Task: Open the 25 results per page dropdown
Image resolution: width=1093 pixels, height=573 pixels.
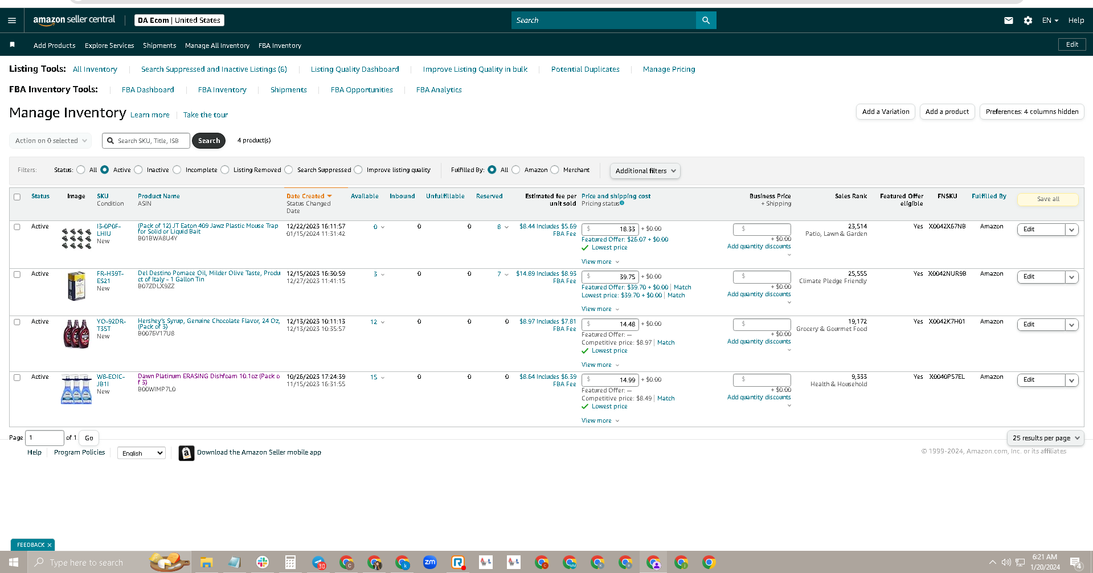Action: point(1046,438)
